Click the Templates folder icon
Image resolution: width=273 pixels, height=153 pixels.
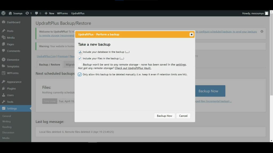[x=3, y=66]
